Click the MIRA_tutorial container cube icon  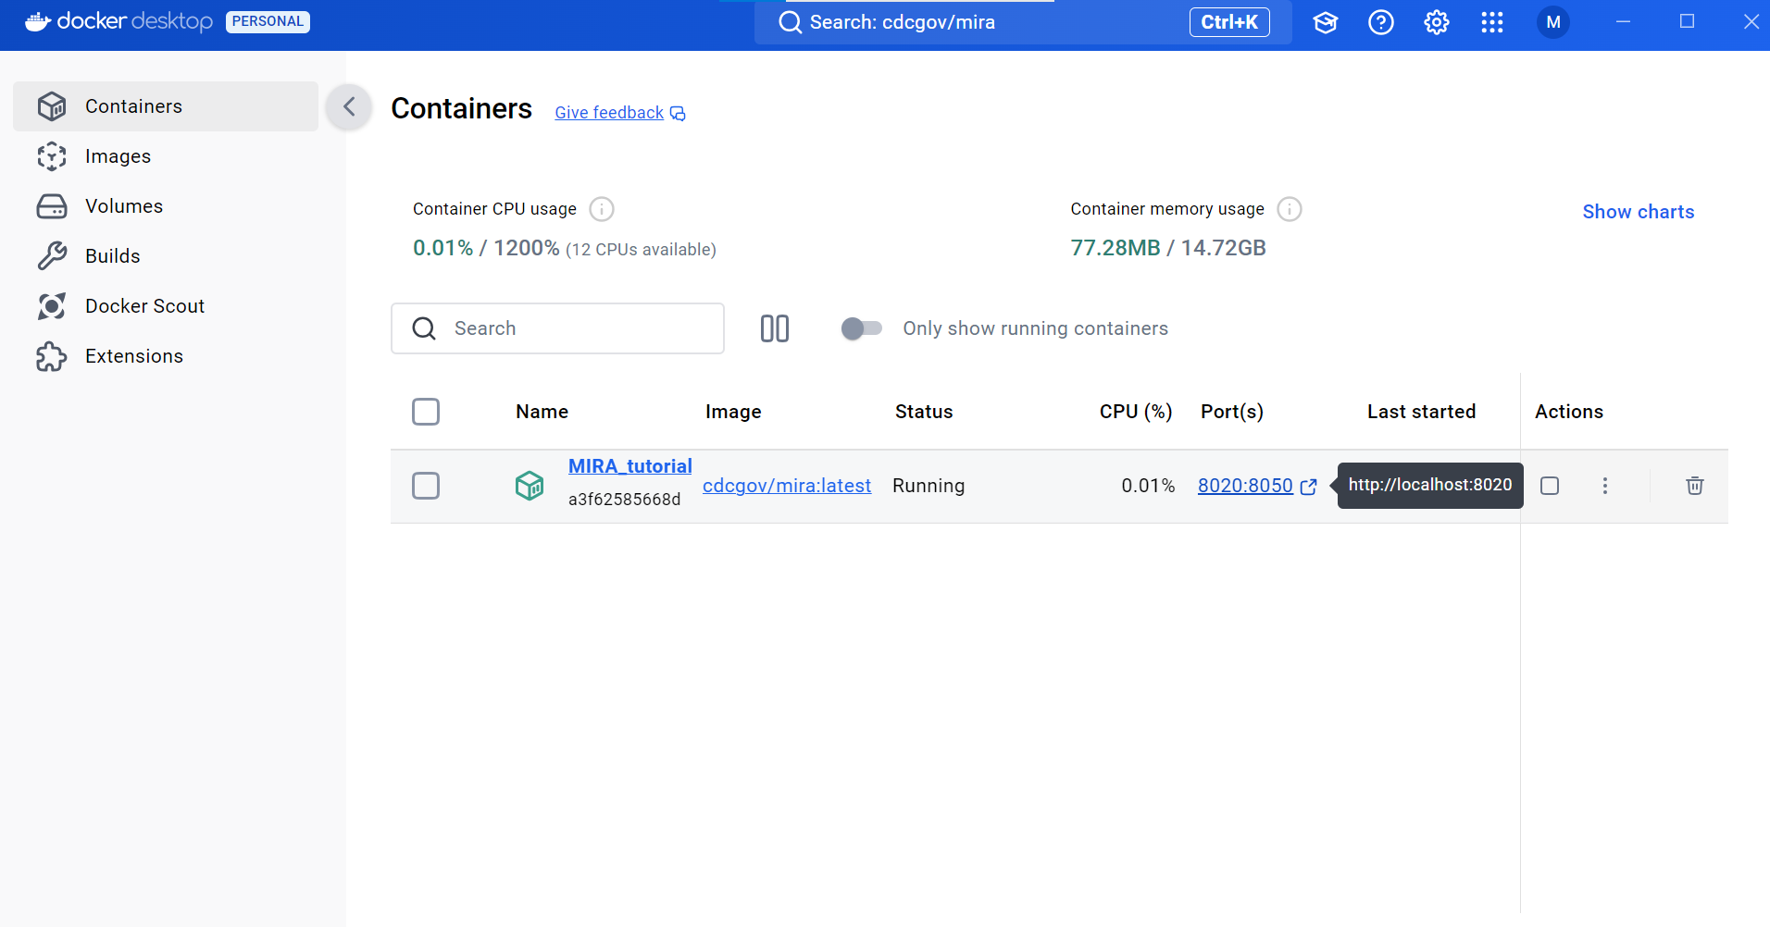tap(530, 485)
